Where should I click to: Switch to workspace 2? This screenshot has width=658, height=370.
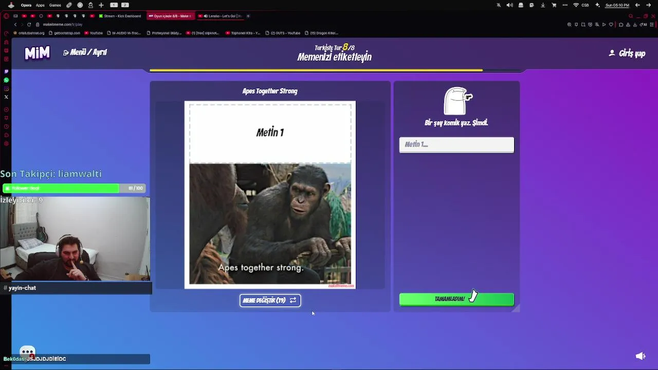pos(125,5)
